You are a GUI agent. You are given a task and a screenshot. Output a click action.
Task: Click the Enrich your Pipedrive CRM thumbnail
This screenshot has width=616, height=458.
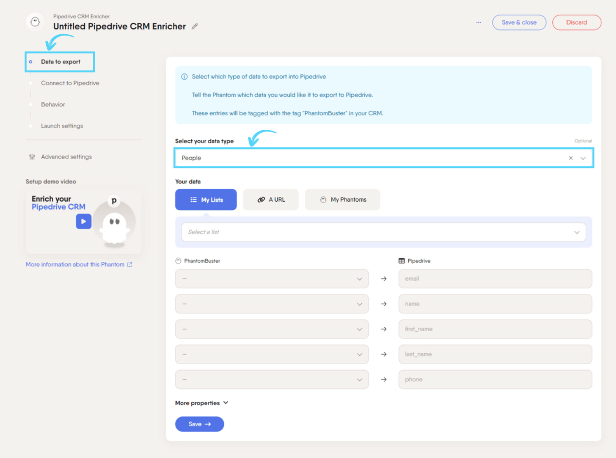click(x=84, y=222)
